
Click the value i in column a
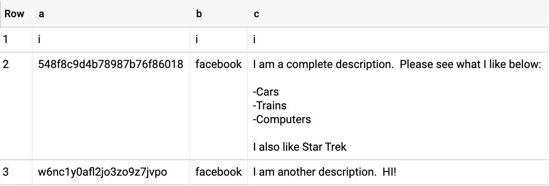click(x=40, y=40)
